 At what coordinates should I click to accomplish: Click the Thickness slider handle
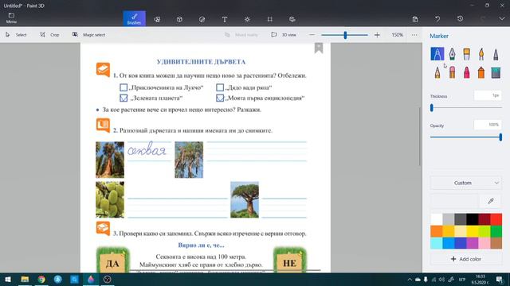432,108
